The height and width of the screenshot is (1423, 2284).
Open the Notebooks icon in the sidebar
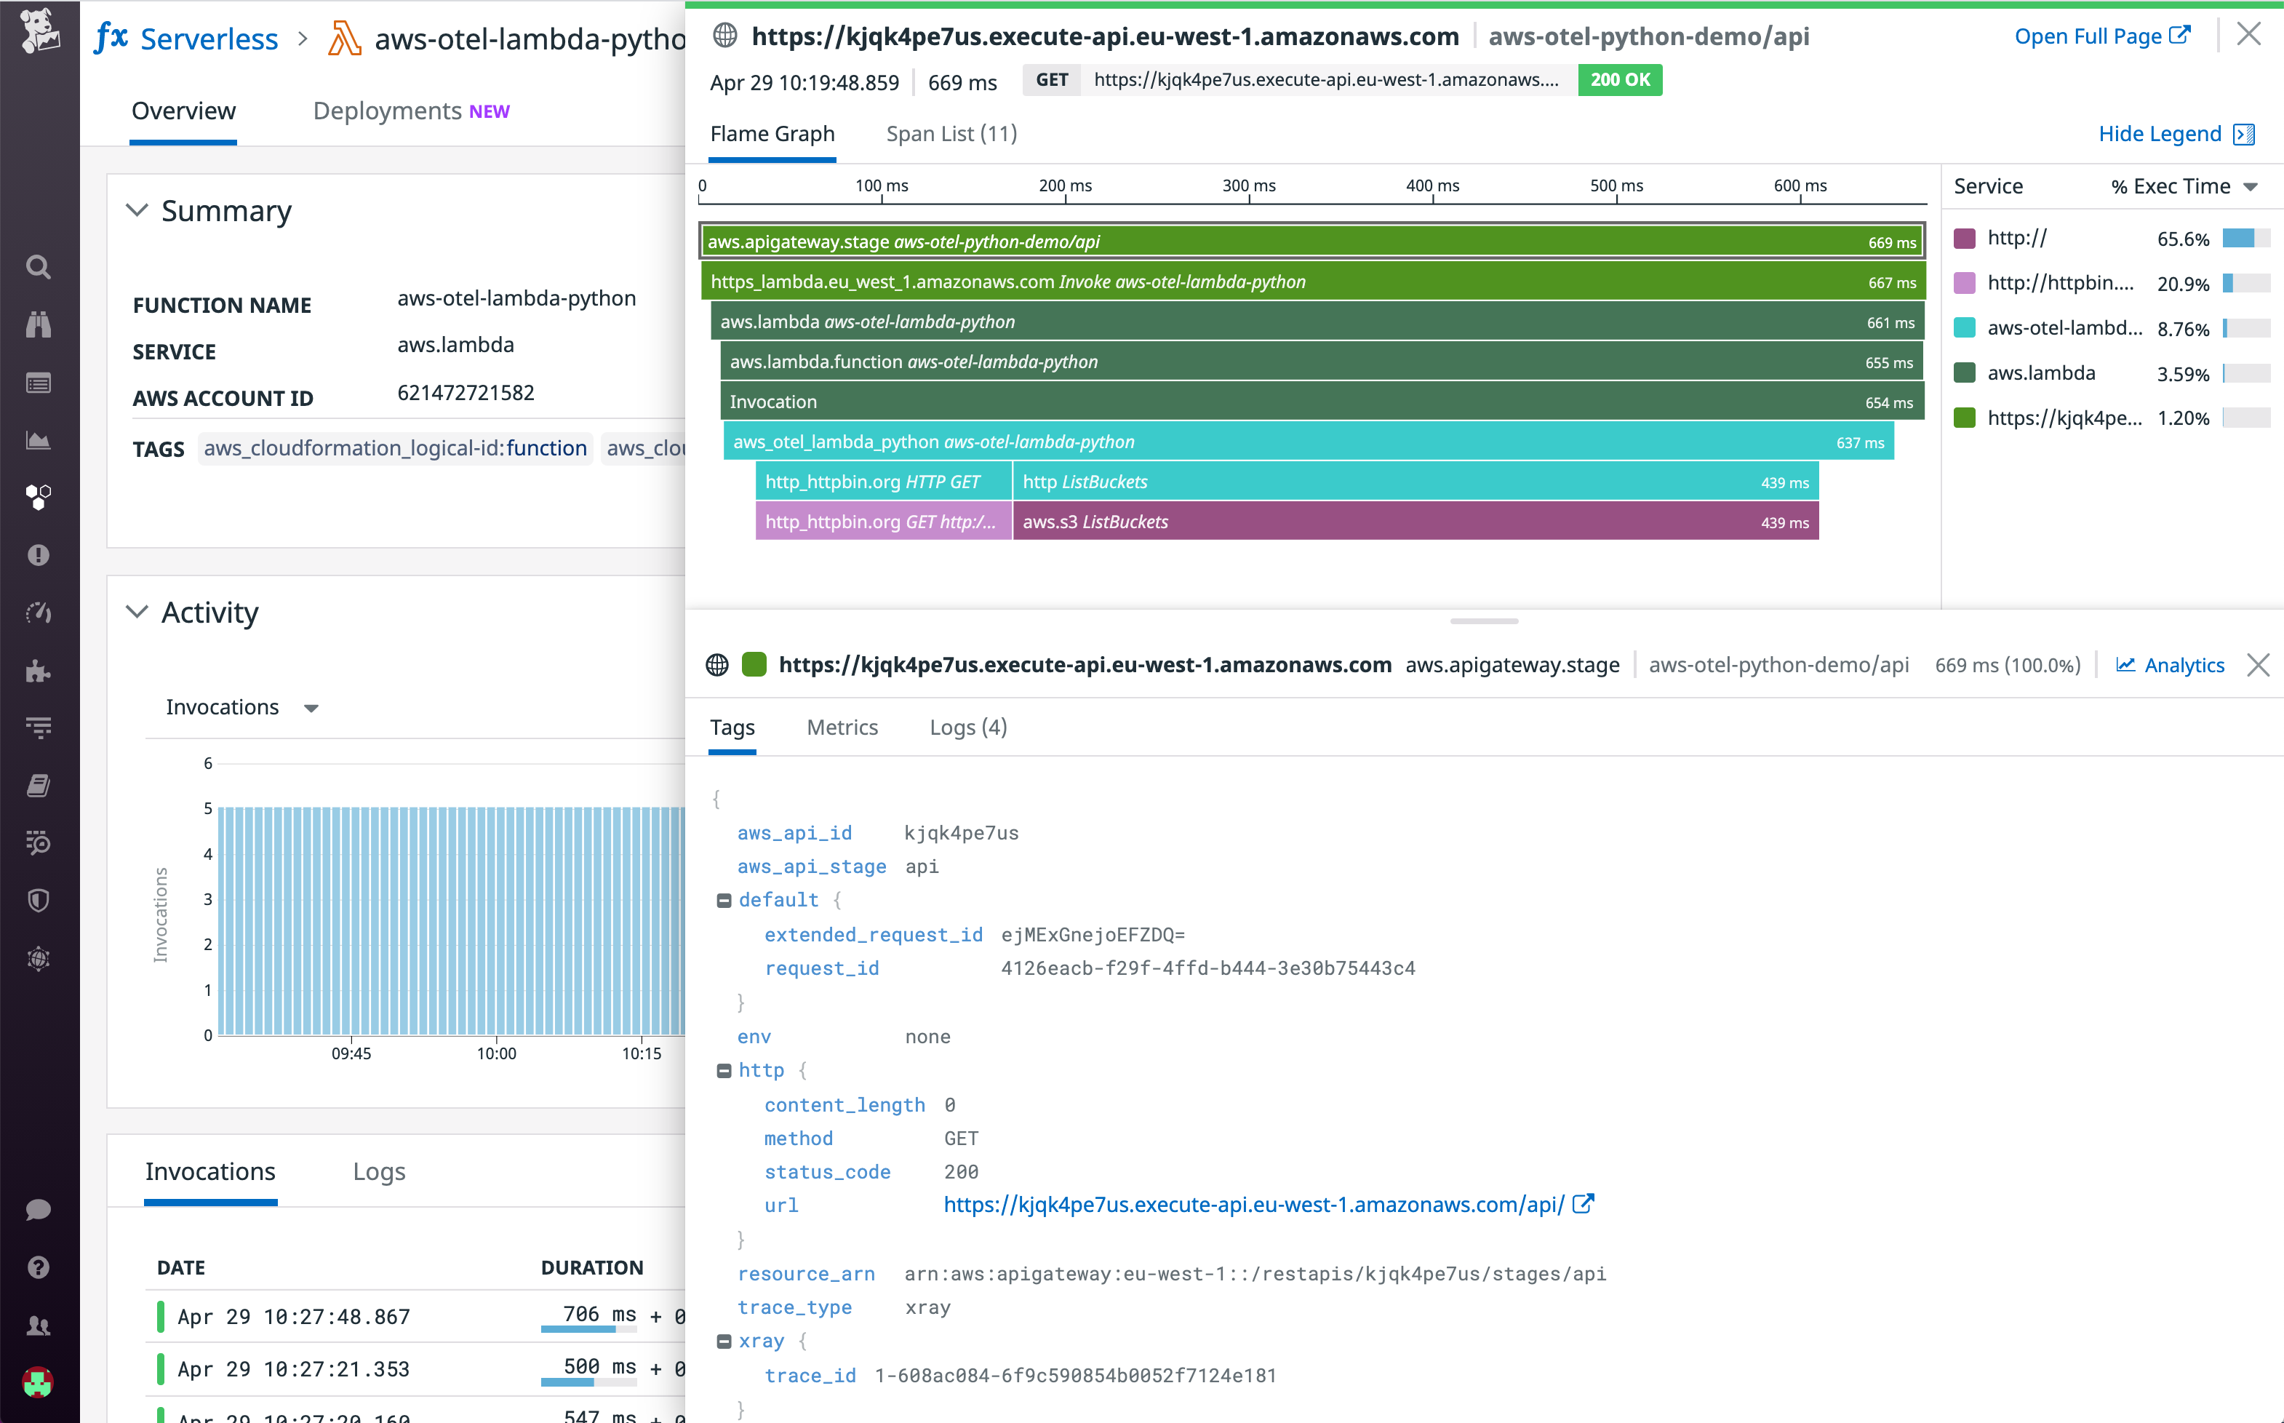pos(39,785)
